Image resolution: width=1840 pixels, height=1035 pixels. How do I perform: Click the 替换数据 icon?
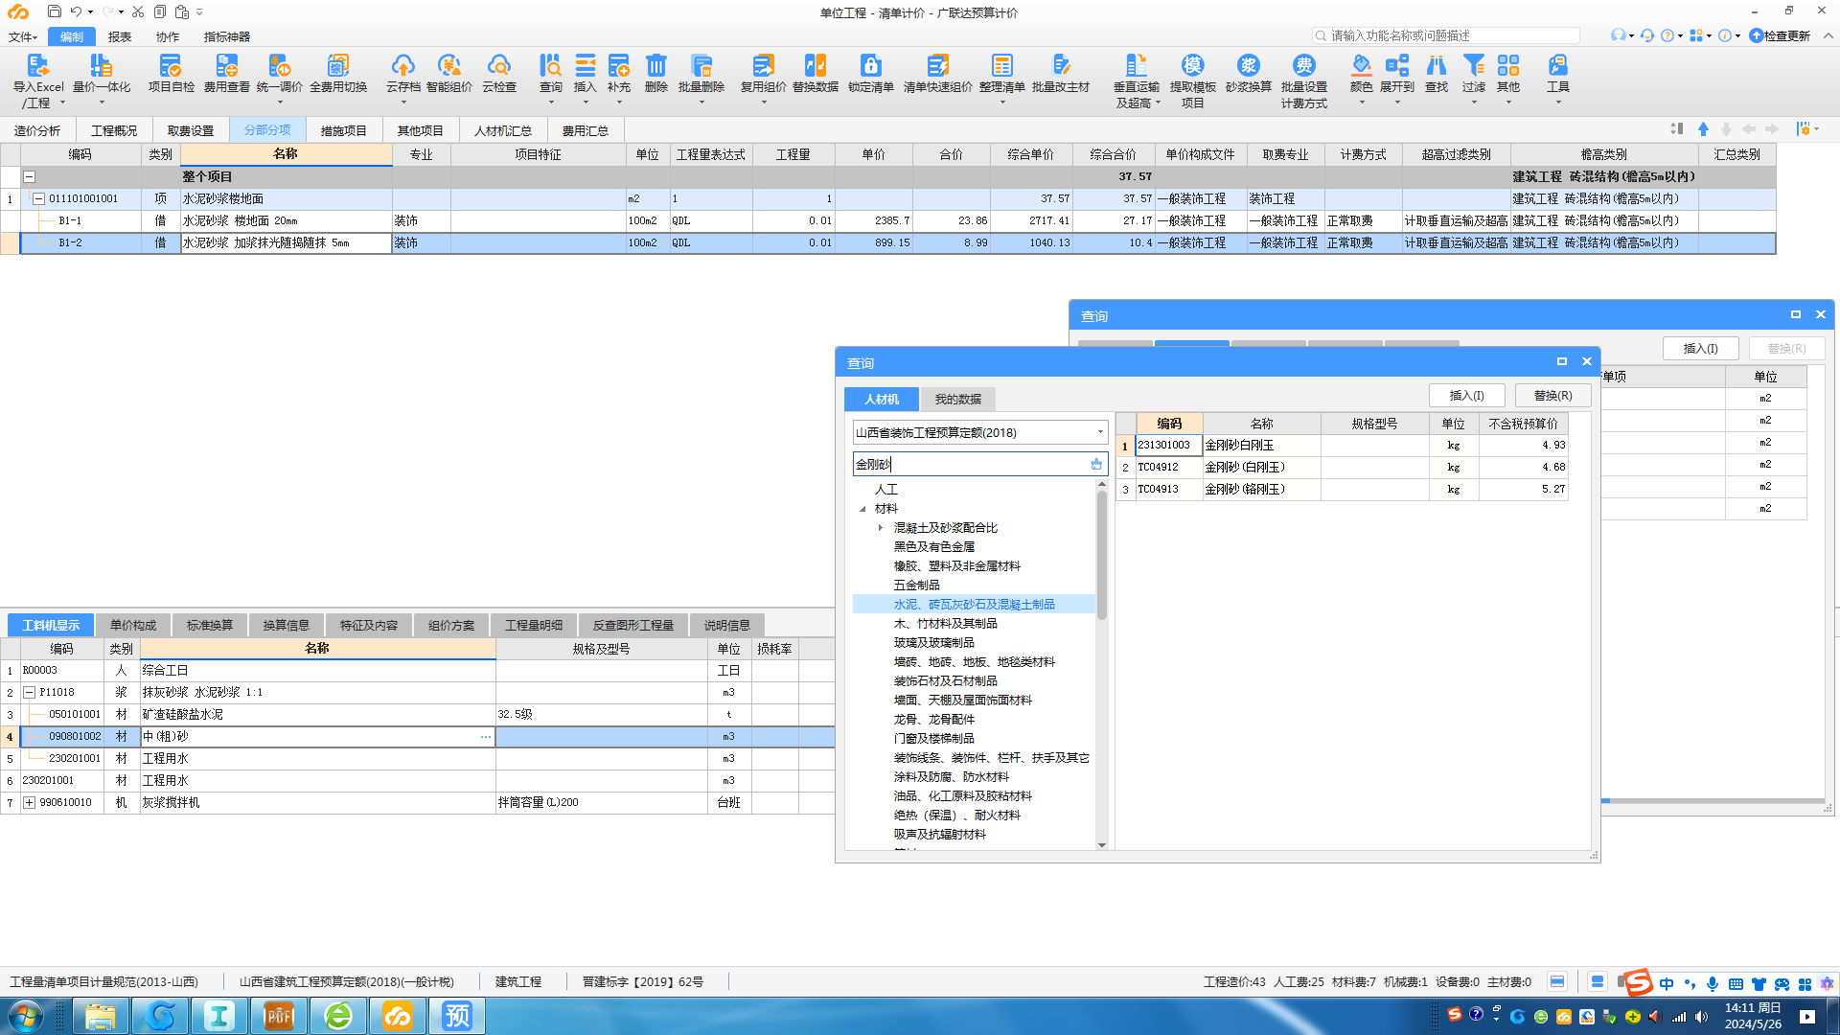(815, 65)
